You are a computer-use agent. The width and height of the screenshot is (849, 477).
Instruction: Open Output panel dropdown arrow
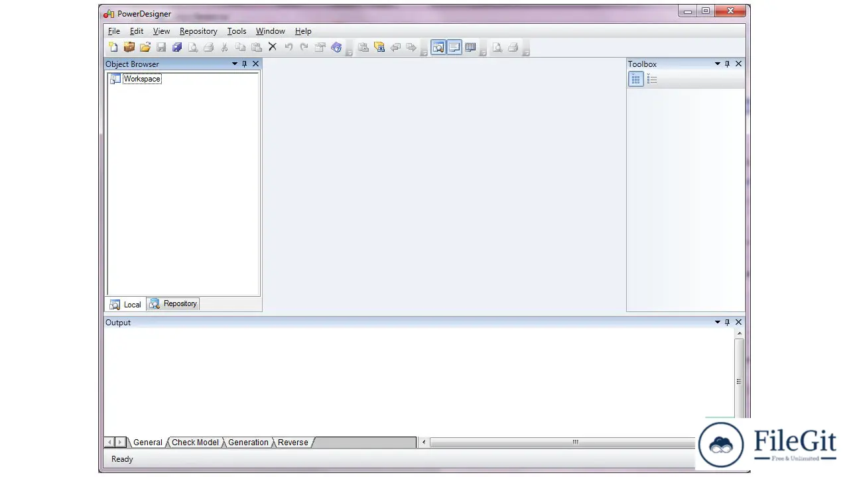pos(718,322)
